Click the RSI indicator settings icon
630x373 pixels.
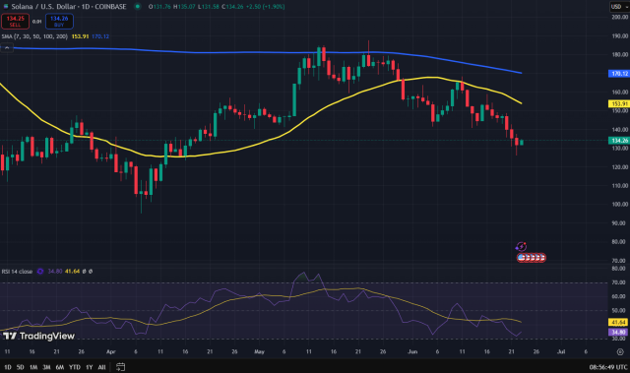click(40, 272)
